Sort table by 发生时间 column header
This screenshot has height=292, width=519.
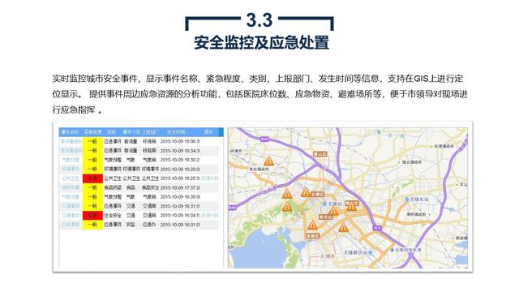point(177,132)
